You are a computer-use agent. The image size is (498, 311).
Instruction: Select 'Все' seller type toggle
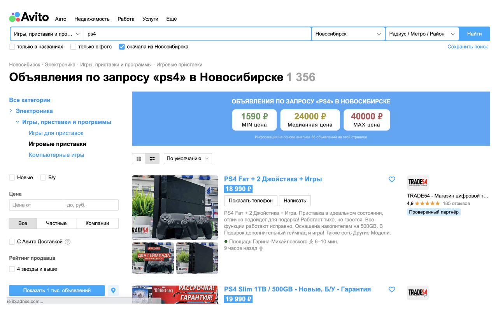point(23,223)
